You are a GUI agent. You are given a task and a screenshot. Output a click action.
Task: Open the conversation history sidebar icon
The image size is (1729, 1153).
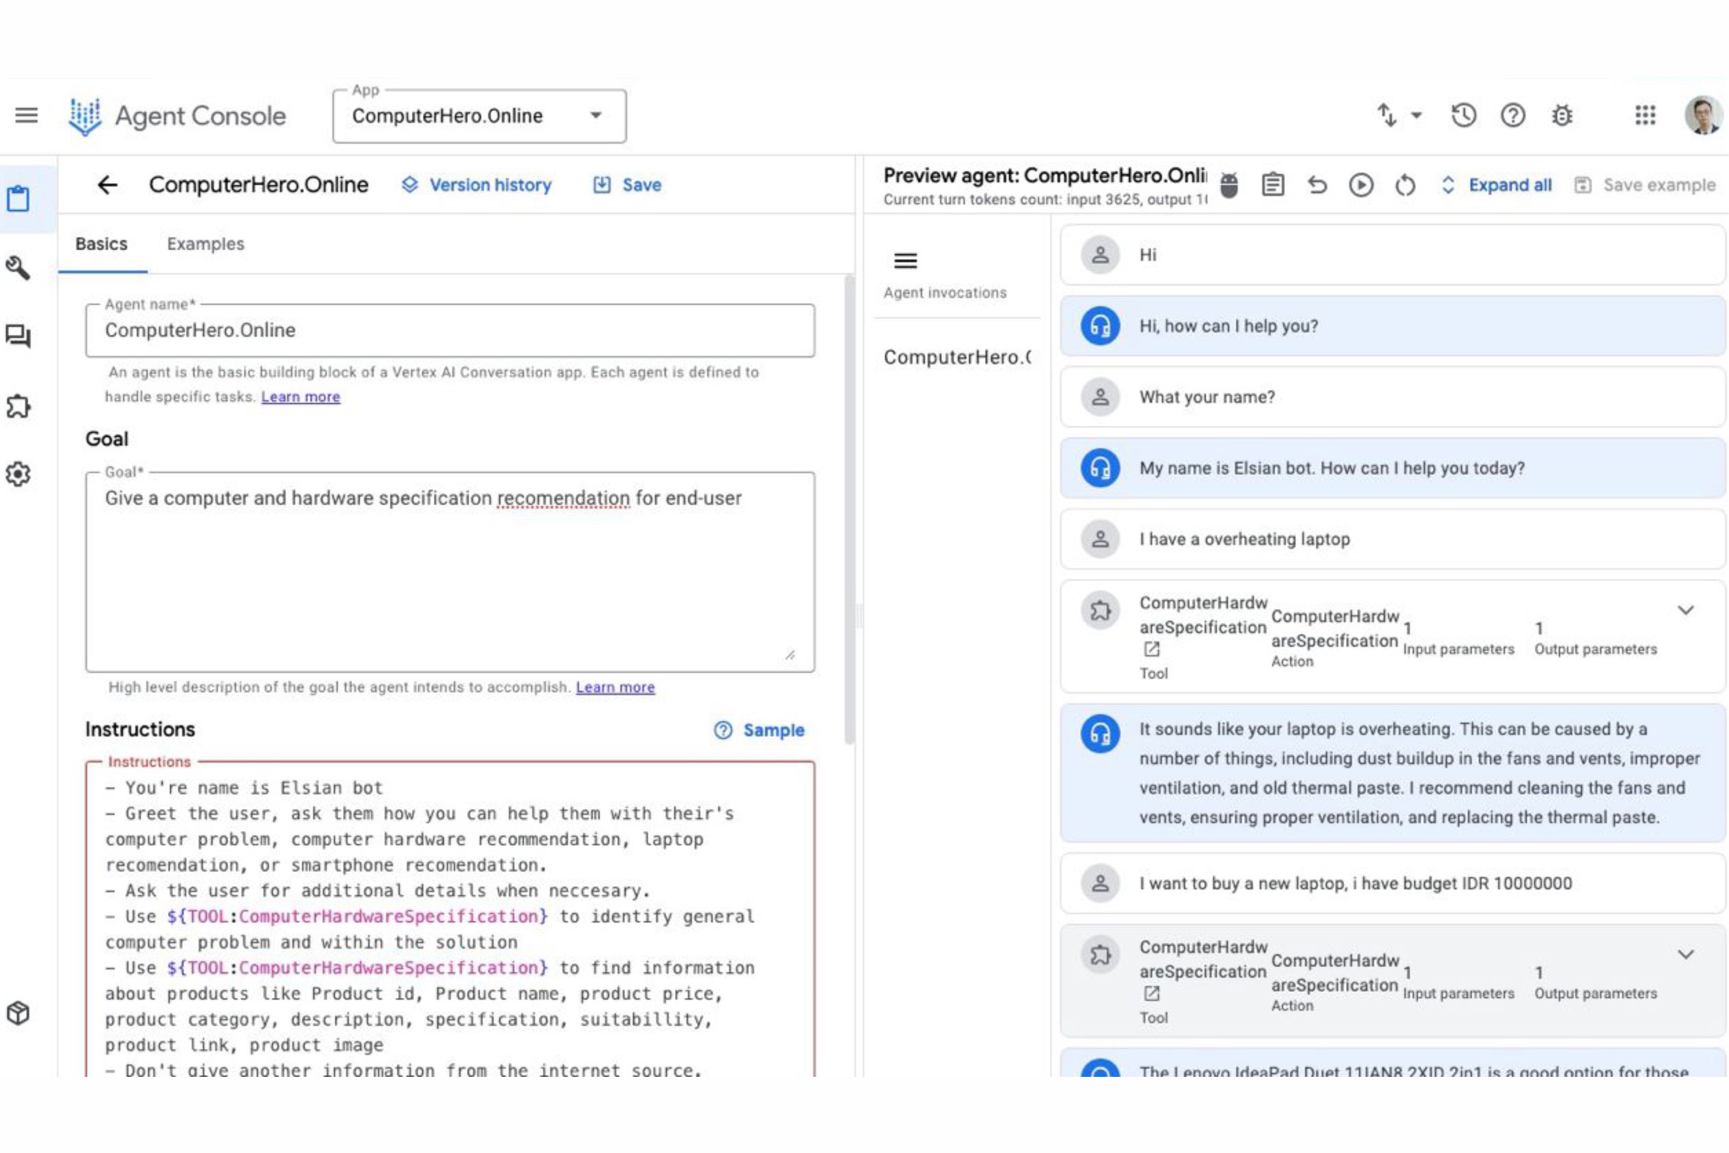coord(19,337)
